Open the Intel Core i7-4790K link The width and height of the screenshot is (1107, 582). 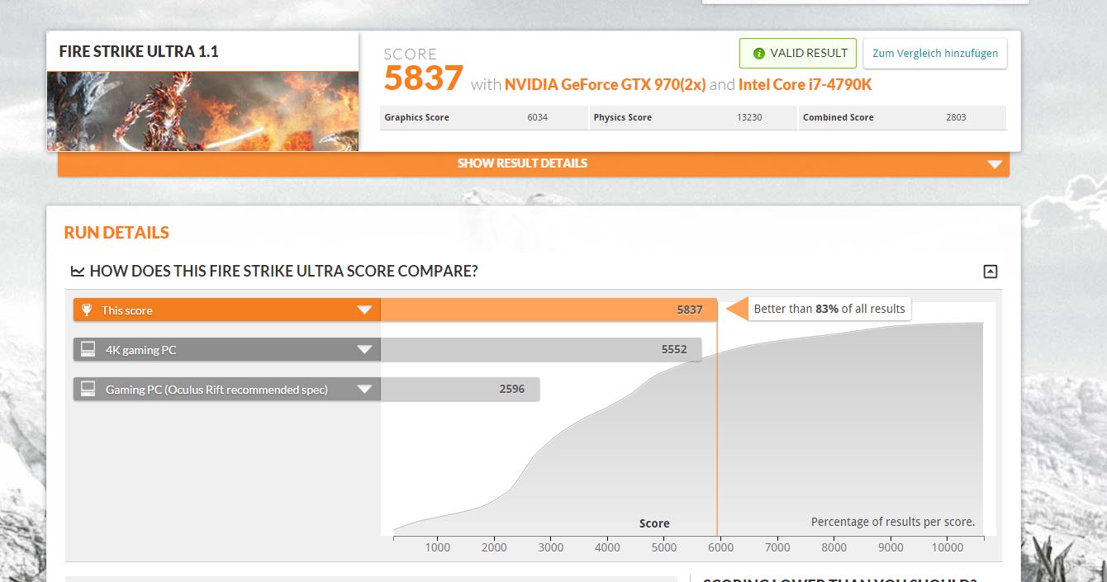(805, 84)
